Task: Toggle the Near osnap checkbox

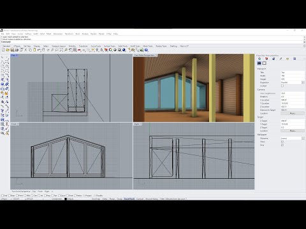Action: click(x=10, y=195)
